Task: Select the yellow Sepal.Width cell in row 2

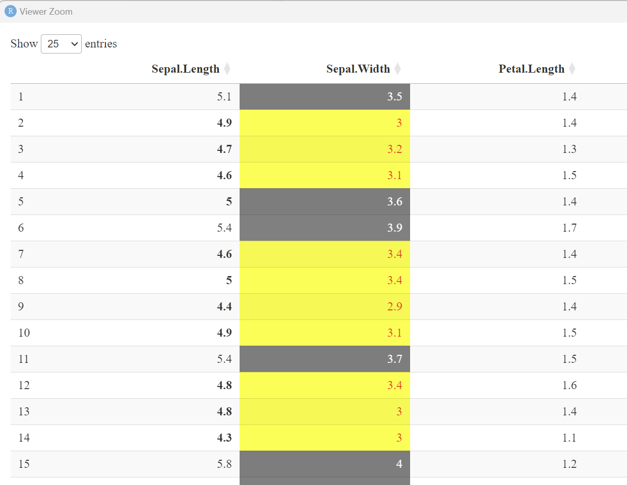Action: (x=325, y=123)
